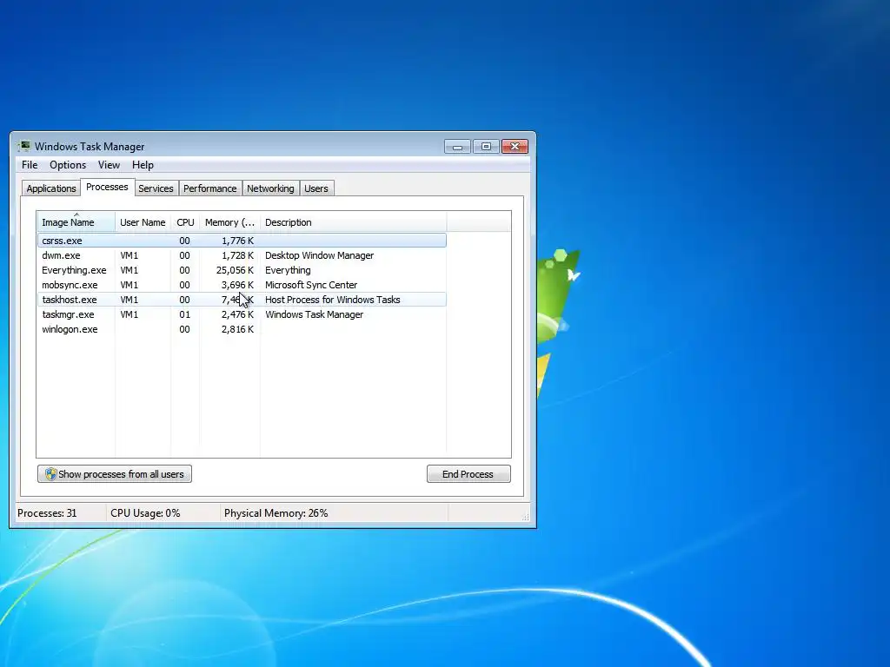
Task: Click the 2,816 K memory value
Action: (x=237, y=329)
